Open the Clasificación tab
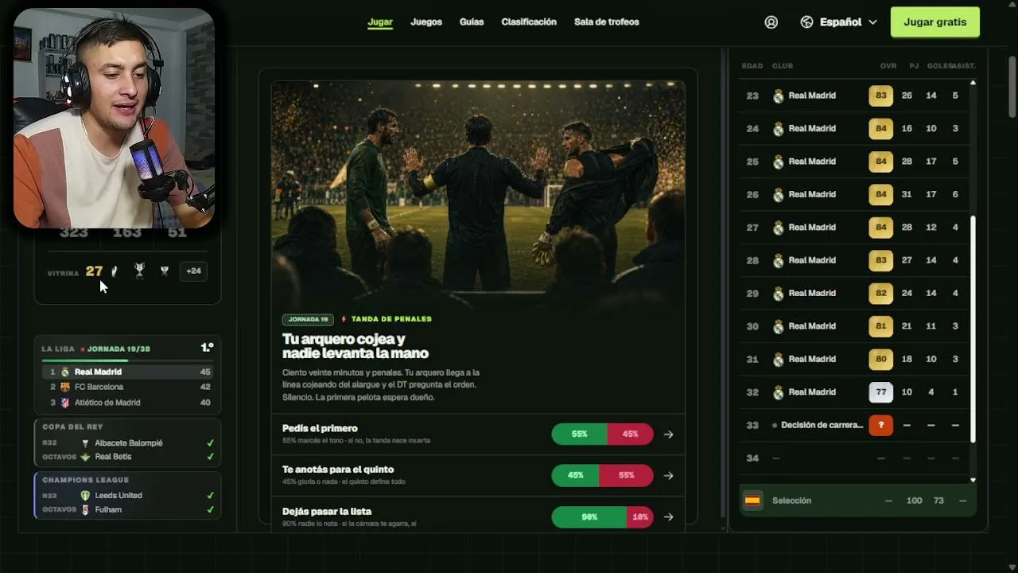This screenshot has height=573, width=1018. click(529, 21)
